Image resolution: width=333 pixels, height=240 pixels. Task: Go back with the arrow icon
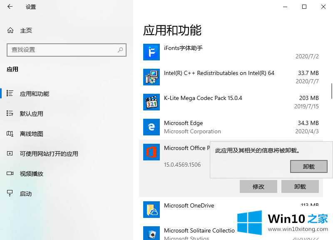pos(10,7)
